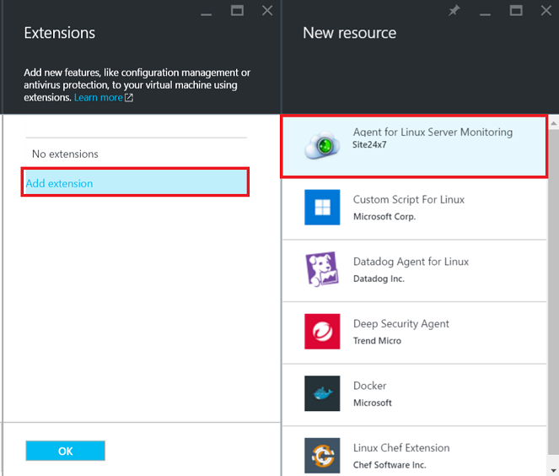Select Agent for Linux Server Monitoring

coord(433,133)
